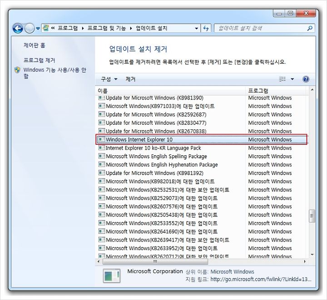Image resolution: width=327 pixels, height=300 pixels.
Task: Select the KB2639417 보안 업데이트 row
Action: (x=202, y=240)
